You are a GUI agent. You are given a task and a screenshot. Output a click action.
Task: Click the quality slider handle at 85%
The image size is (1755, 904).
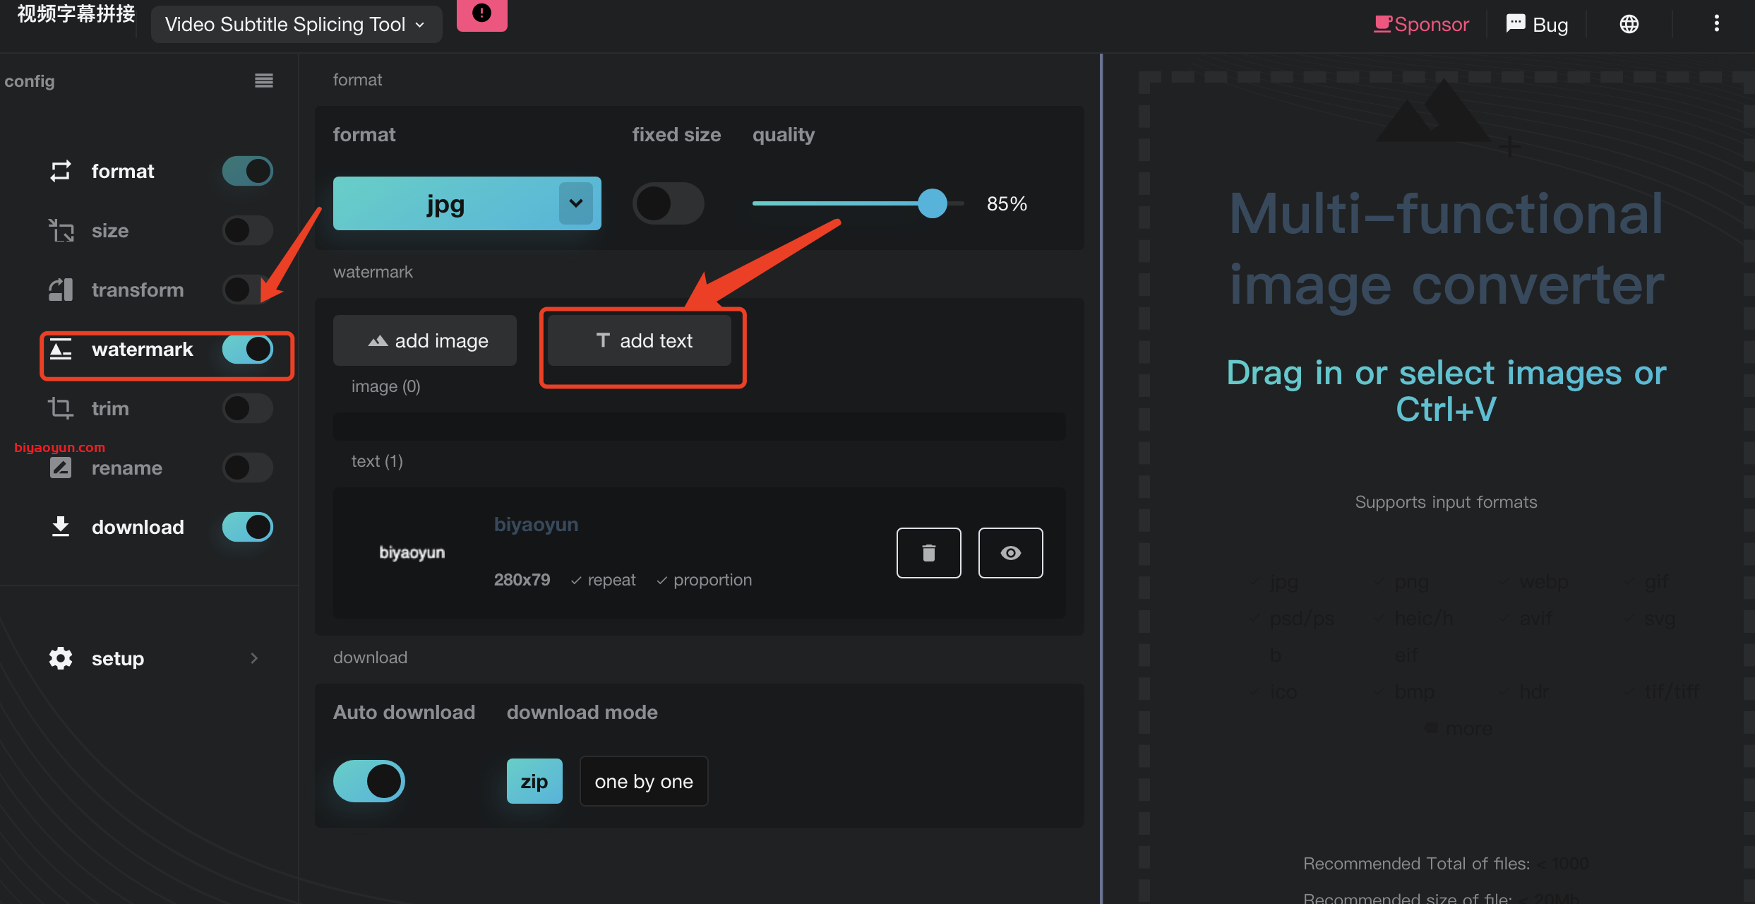click(933, 203)
